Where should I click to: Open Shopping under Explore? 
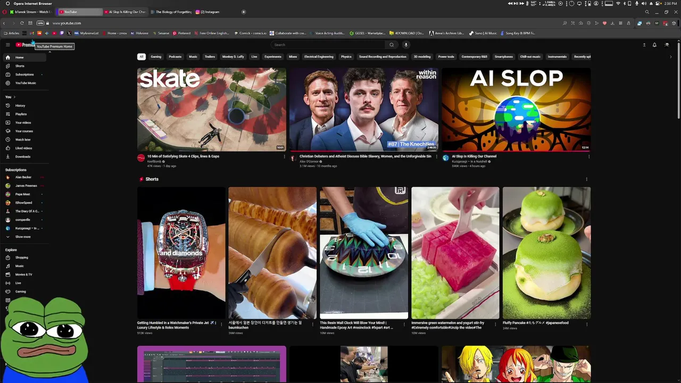pos(24,257)
